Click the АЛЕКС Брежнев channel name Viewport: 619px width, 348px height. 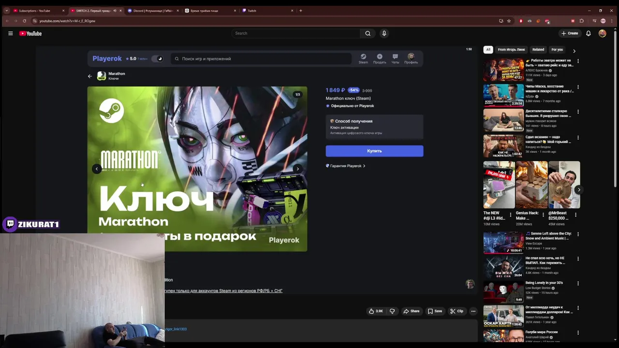click(x=536, y=71)
